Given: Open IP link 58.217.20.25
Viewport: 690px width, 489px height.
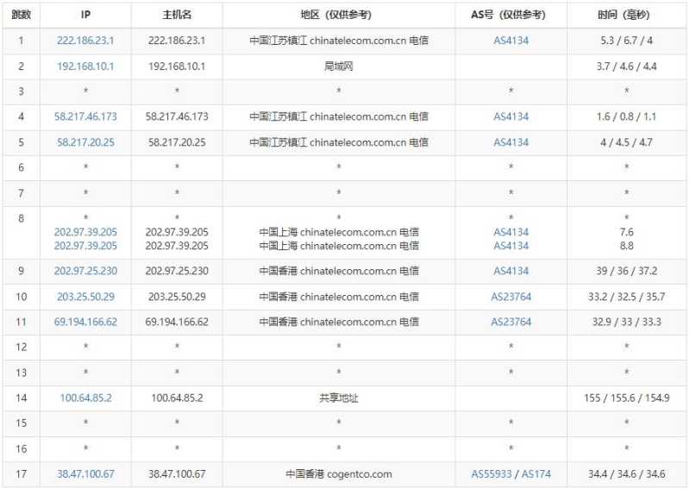Looking at the screenshot, I should (85, 142).
